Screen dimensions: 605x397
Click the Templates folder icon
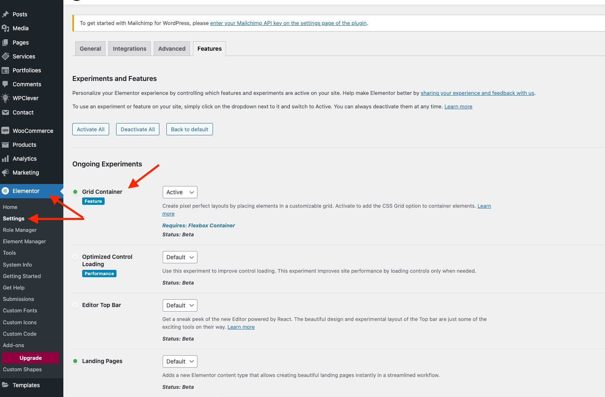coord(5,385)
